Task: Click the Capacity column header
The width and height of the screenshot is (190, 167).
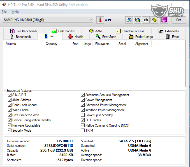Action: (48, 44)
